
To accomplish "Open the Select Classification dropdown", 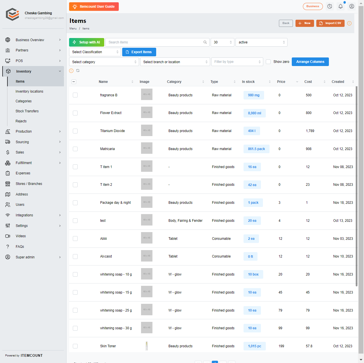I will [x=95, y=52].
